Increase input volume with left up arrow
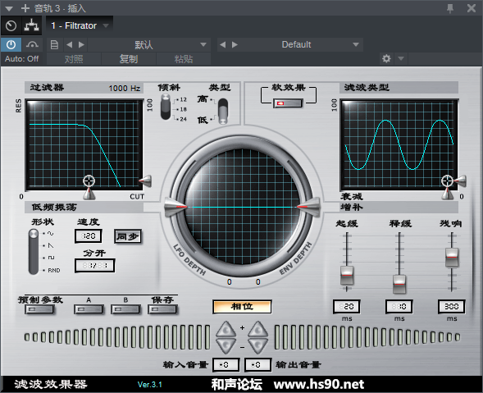Screen dimensions: 483x393 point(226,329)
